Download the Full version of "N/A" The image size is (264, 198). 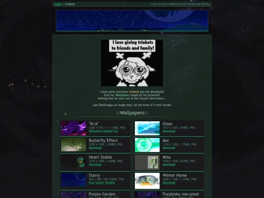(x=115, y=131)
